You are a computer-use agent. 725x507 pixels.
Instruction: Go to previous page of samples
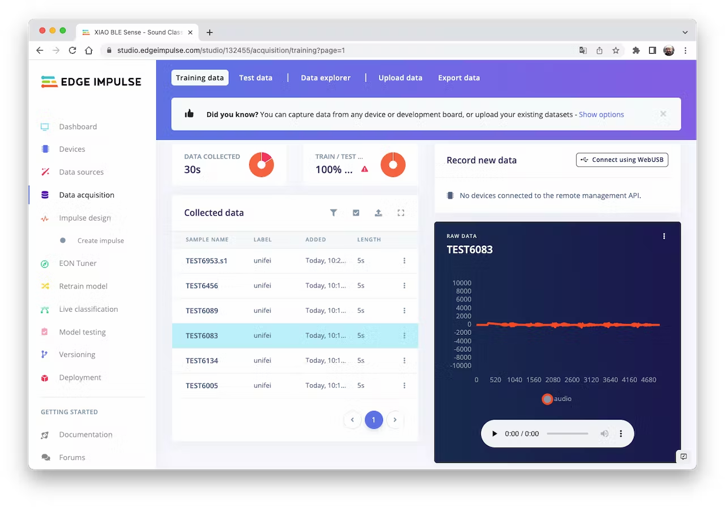point(352,420)
